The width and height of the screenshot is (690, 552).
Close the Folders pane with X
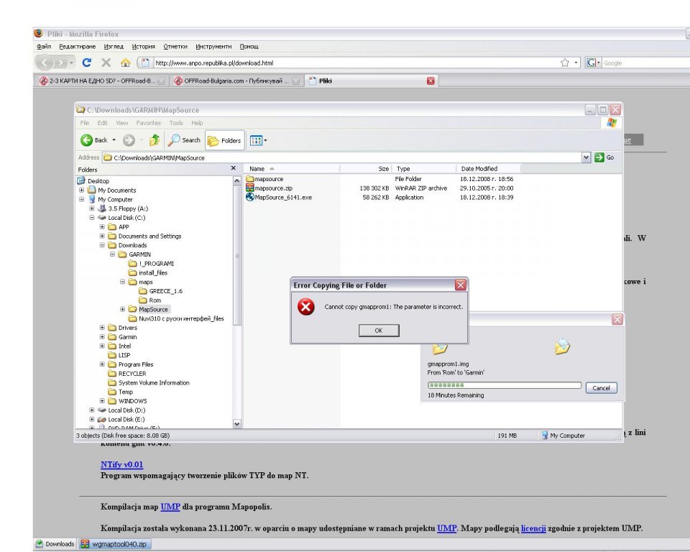pyautogui.click(x=233, y=168)
